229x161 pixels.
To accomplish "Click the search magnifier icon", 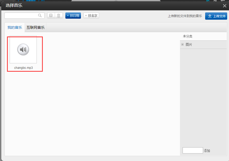I will coord(40,16).
